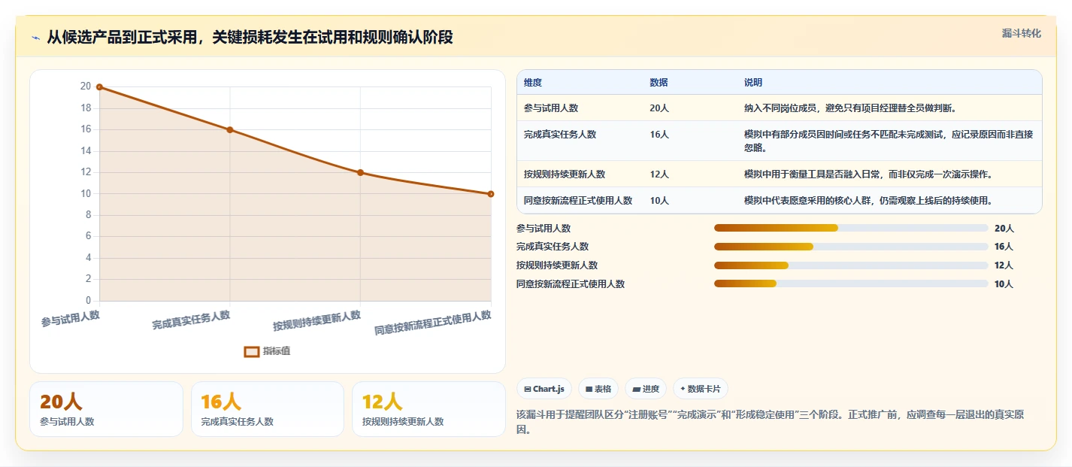Toggle the 指标值 legend swatch
1072x467 pixels.
tap(252, 351)
